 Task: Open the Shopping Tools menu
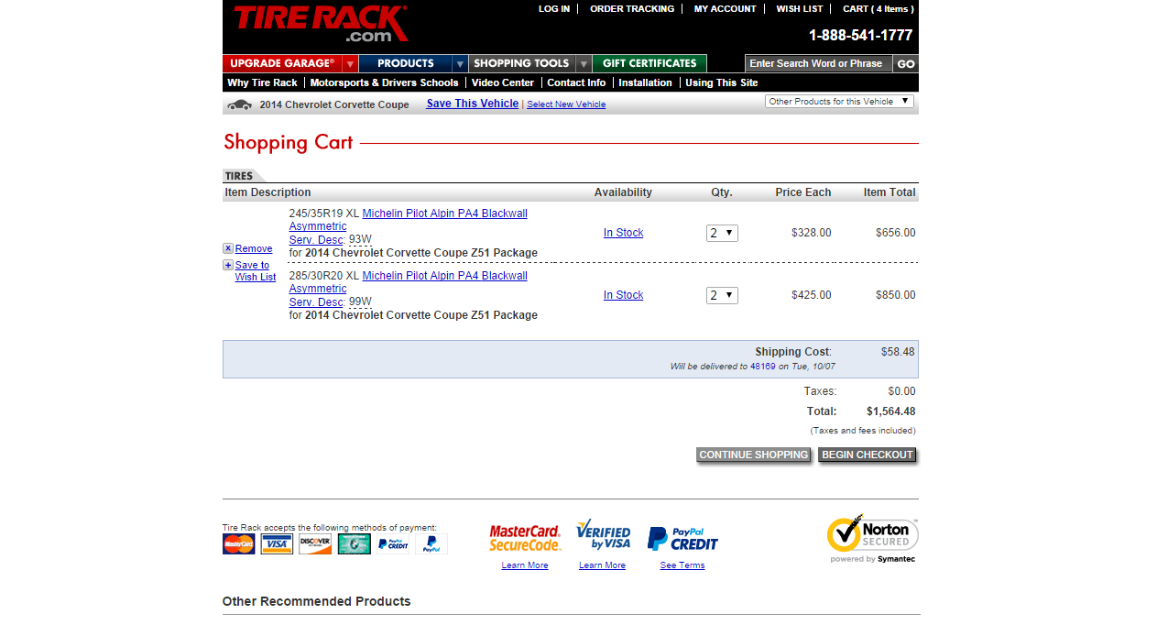[522, 64]
